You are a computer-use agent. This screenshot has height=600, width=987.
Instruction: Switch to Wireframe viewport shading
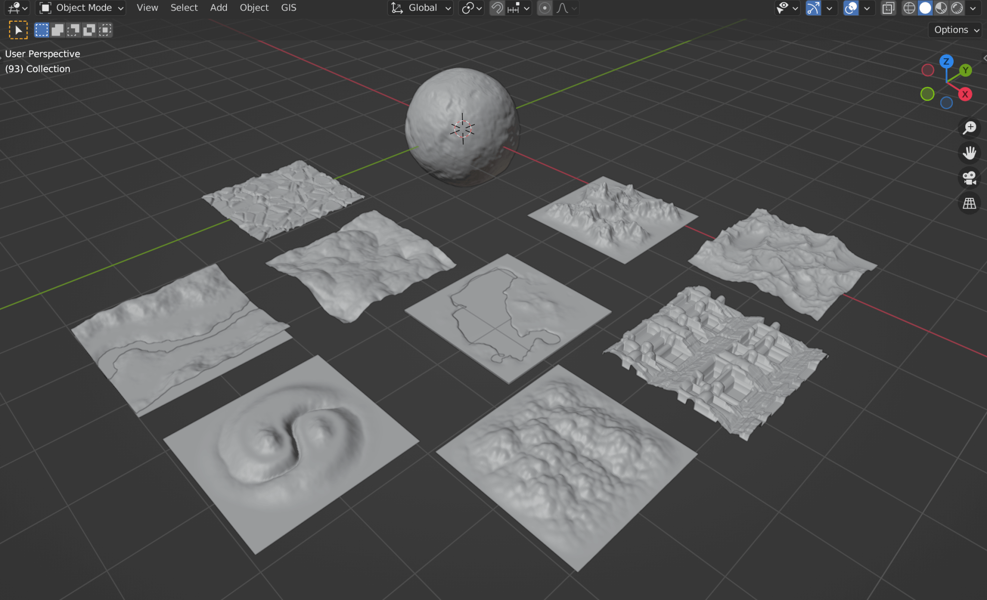(909, 8)
